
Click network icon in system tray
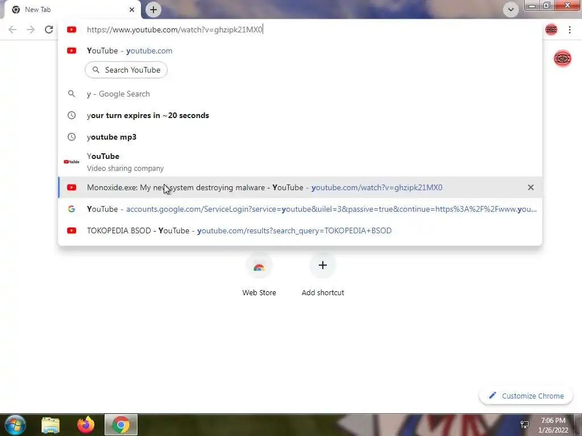[525, 425]
